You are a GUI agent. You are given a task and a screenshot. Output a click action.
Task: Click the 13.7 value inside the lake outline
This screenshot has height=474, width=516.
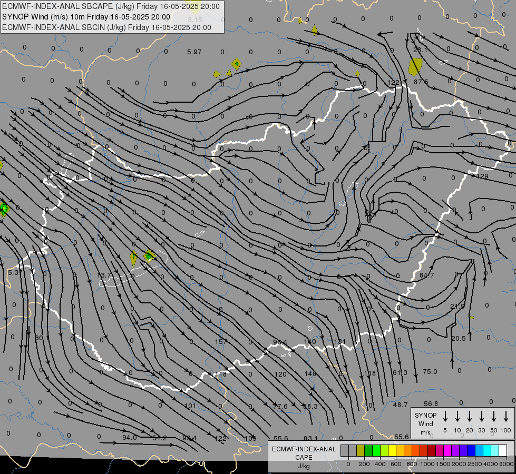point(105,275)
